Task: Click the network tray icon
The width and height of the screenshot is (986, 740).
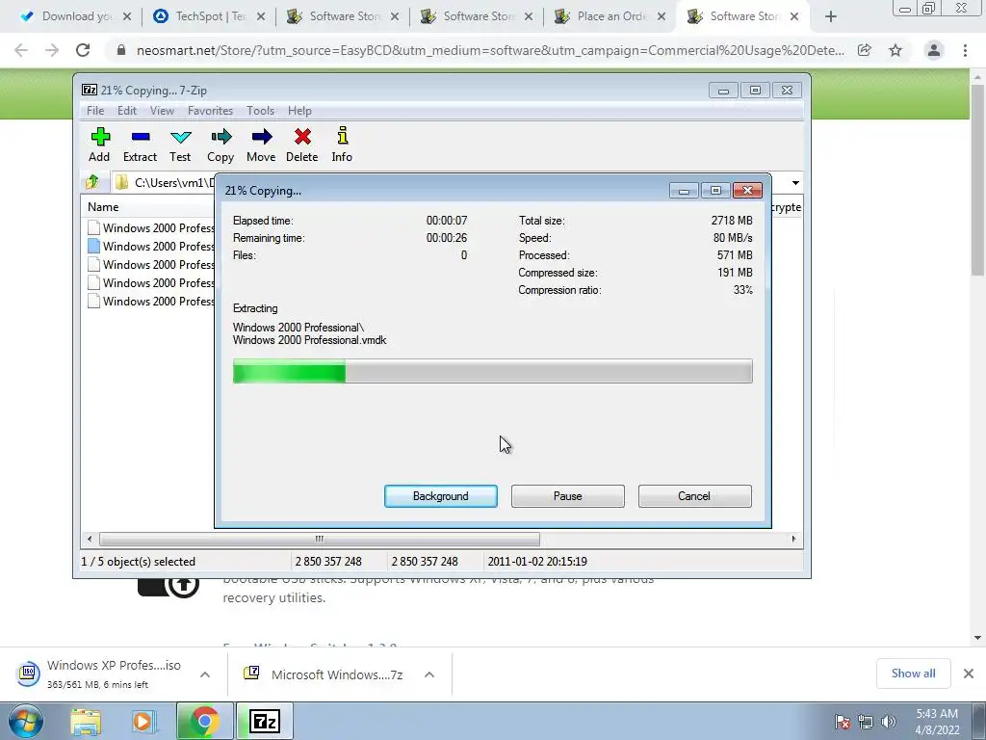Action: [866, 722]
